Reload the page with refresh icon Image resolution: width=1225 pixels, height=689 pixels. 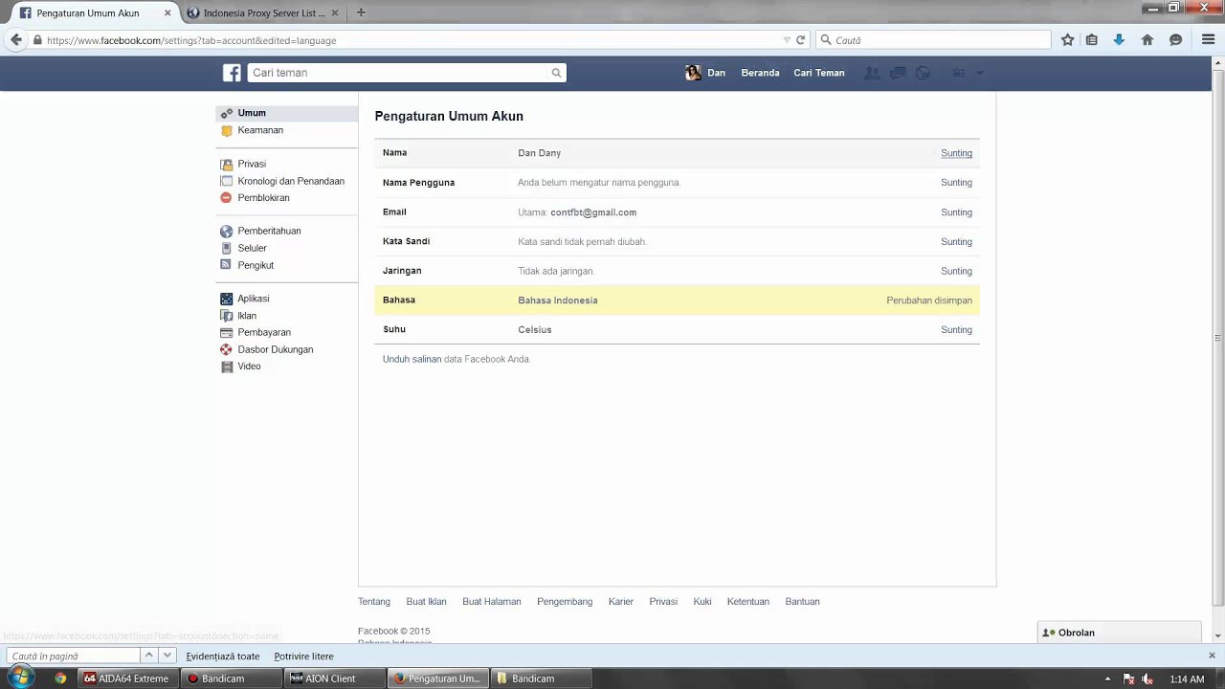[x=800, y=40]
